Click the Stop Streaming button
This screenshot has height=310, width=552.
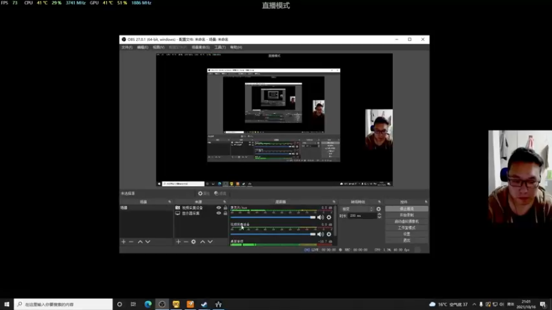click(406, 209)
